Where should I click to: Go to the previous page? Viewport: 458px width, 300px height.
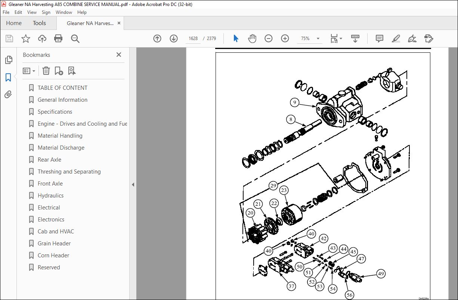tap(157, 39)
